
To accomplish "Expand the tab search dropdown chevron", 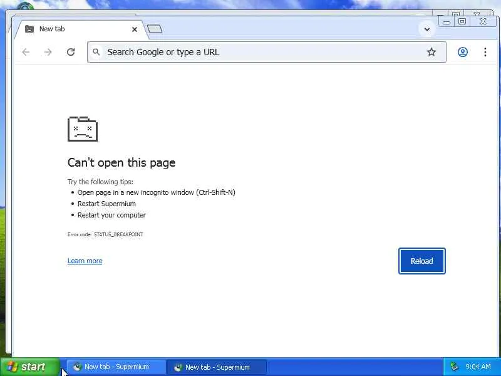I will coord(427,29).
